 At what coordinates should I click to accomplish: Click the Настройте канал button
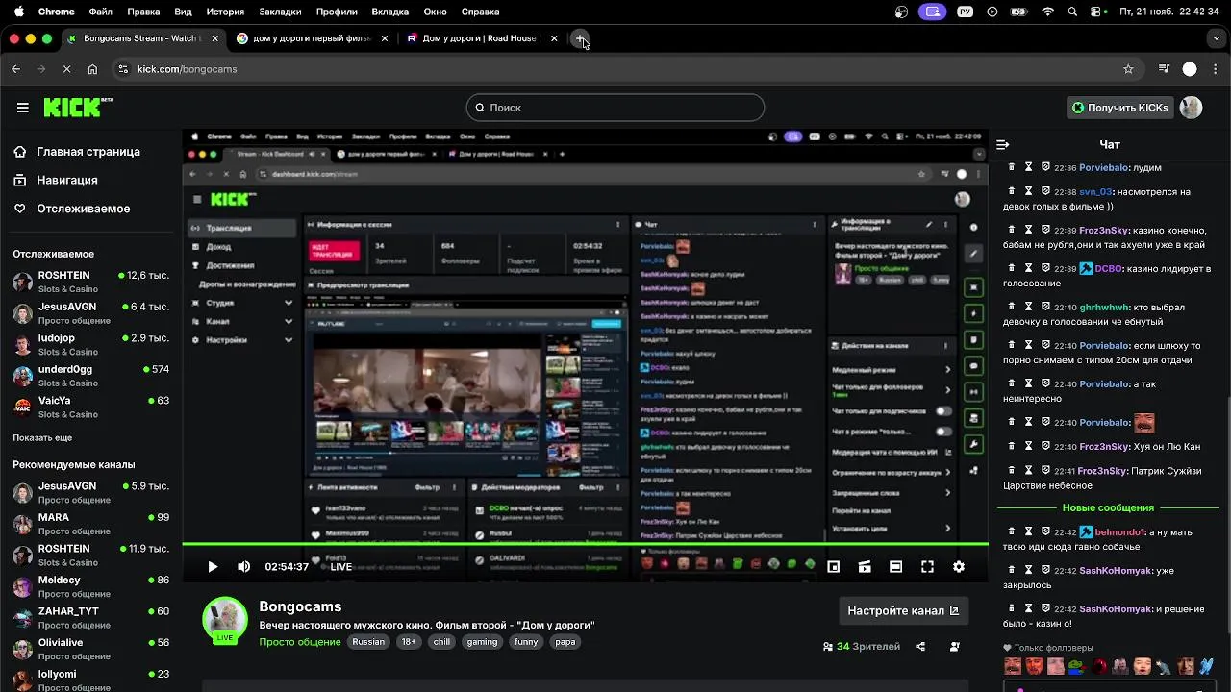point(903,610)
